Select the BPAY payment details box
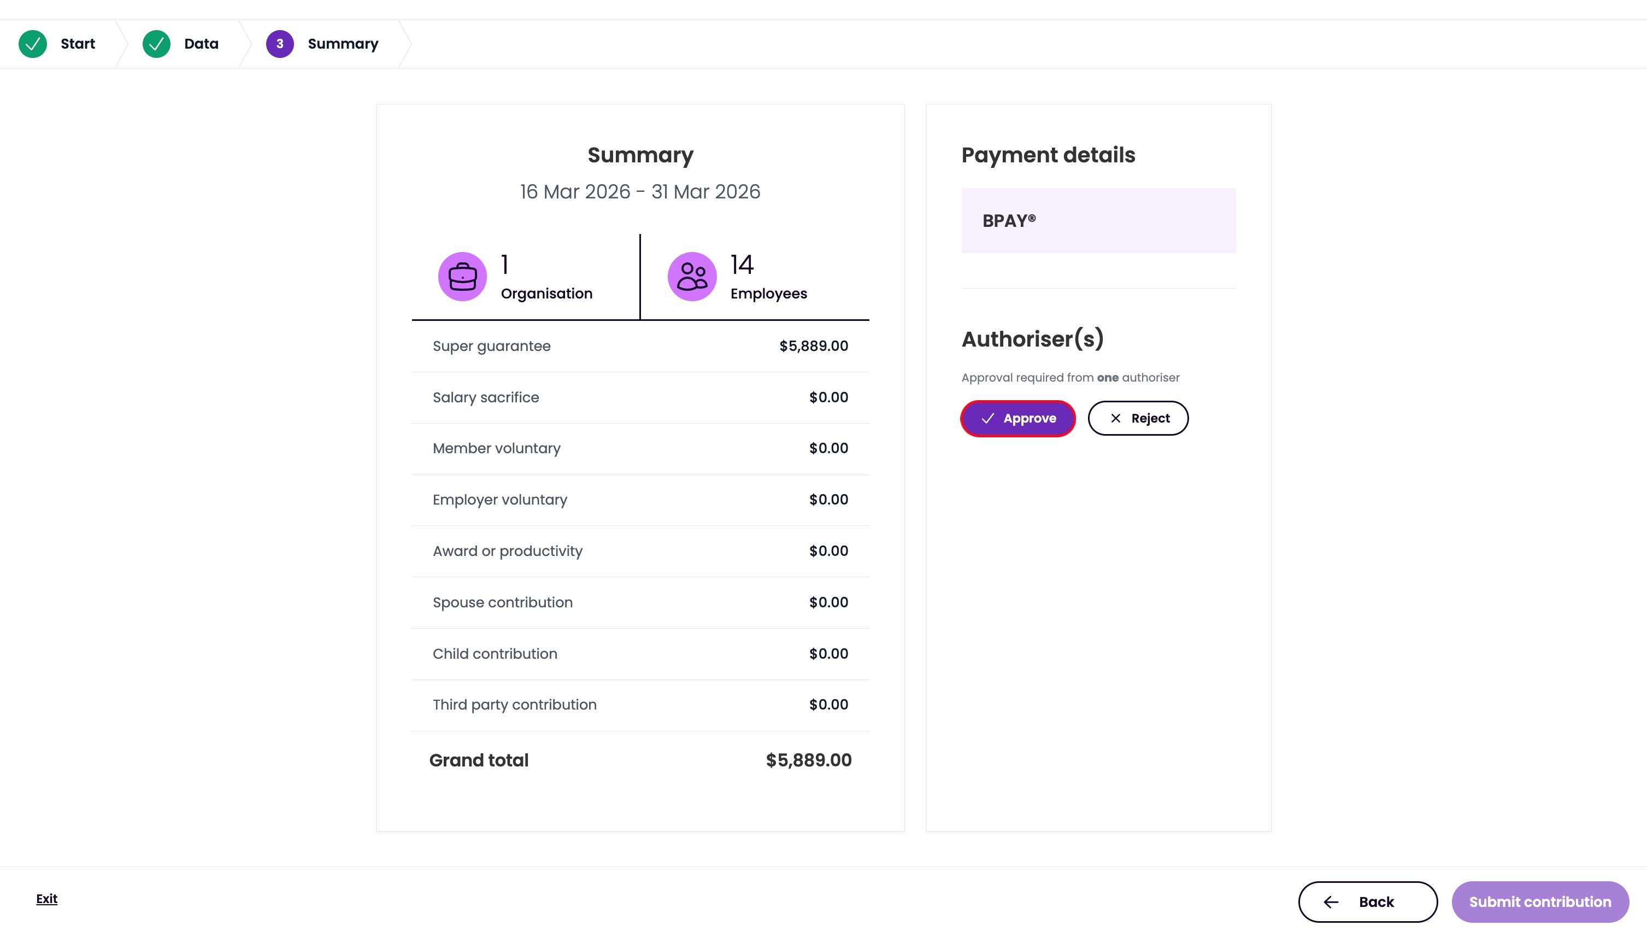Image resolution: width=1647 pixels, height=937 pixels. [x=1098, y=221]
